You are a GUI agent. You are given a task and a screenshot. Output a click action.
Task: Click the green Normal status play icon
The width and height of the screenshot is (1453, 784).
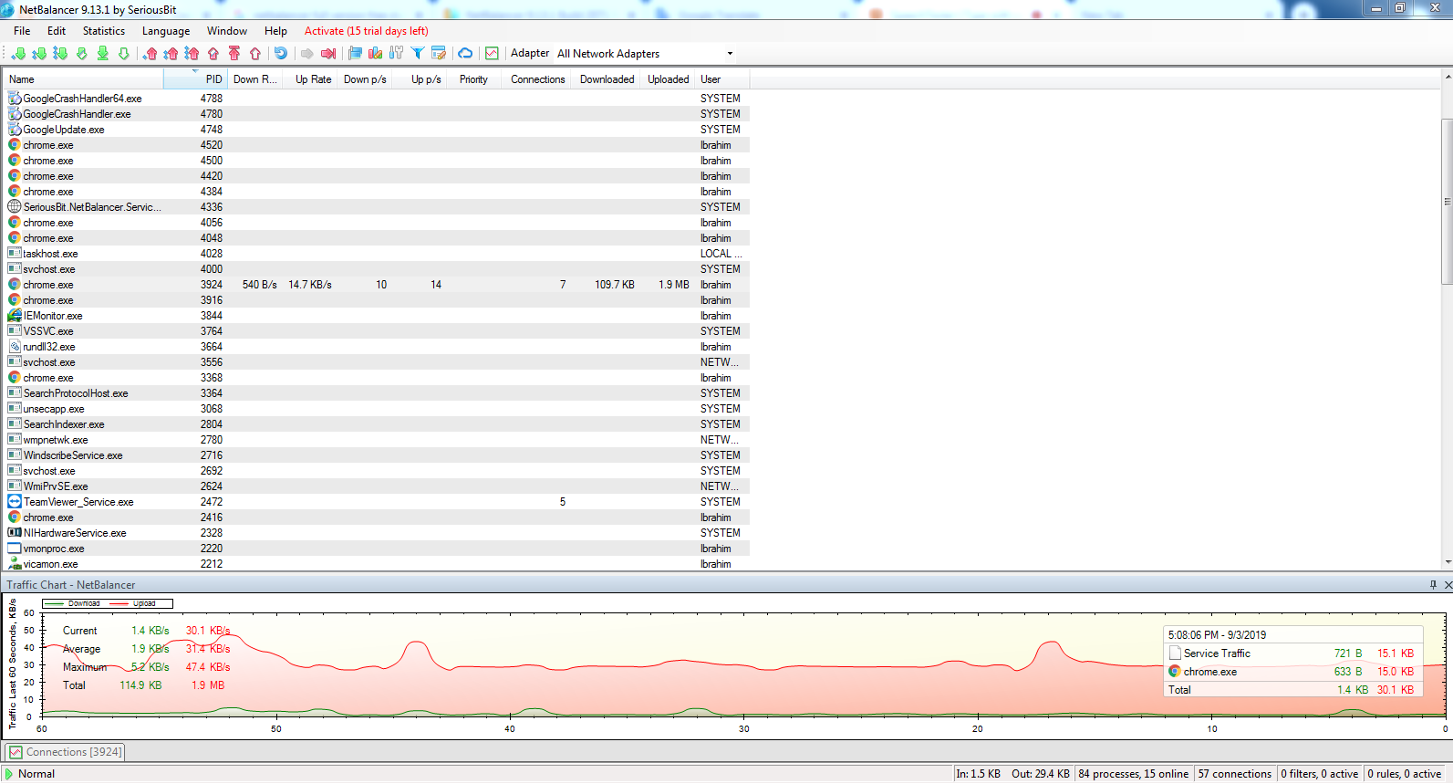[9, 774]
